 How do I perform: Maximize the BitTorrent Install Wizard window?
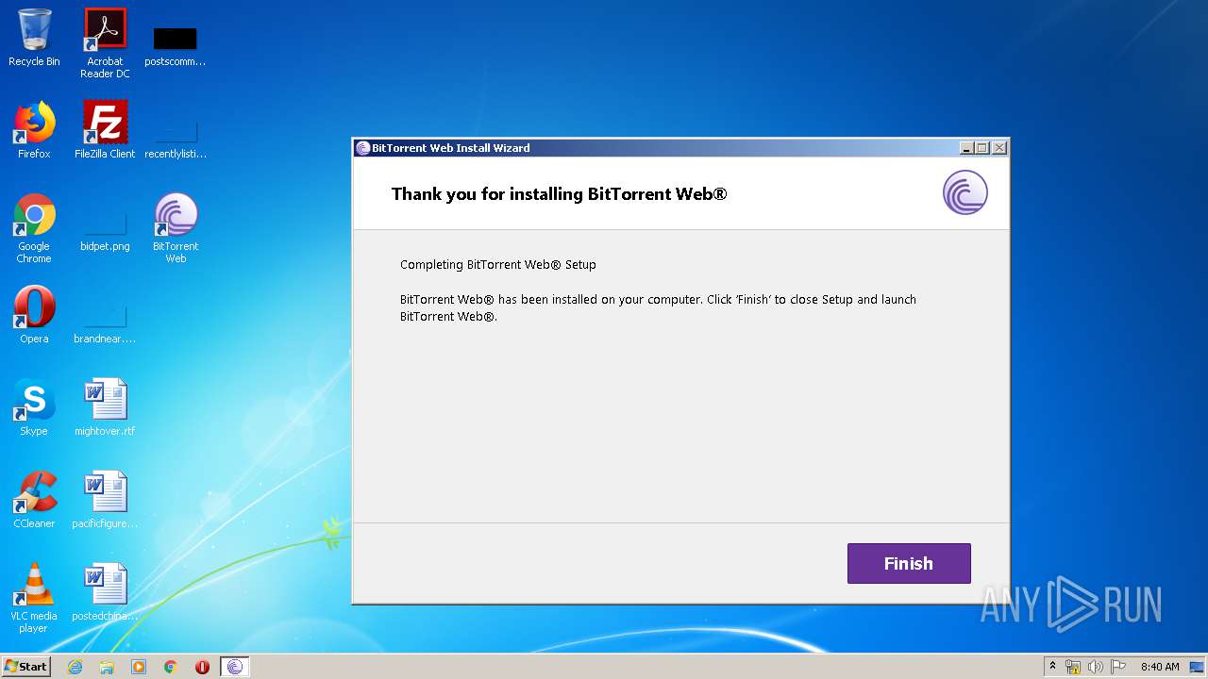coord(982,148)
